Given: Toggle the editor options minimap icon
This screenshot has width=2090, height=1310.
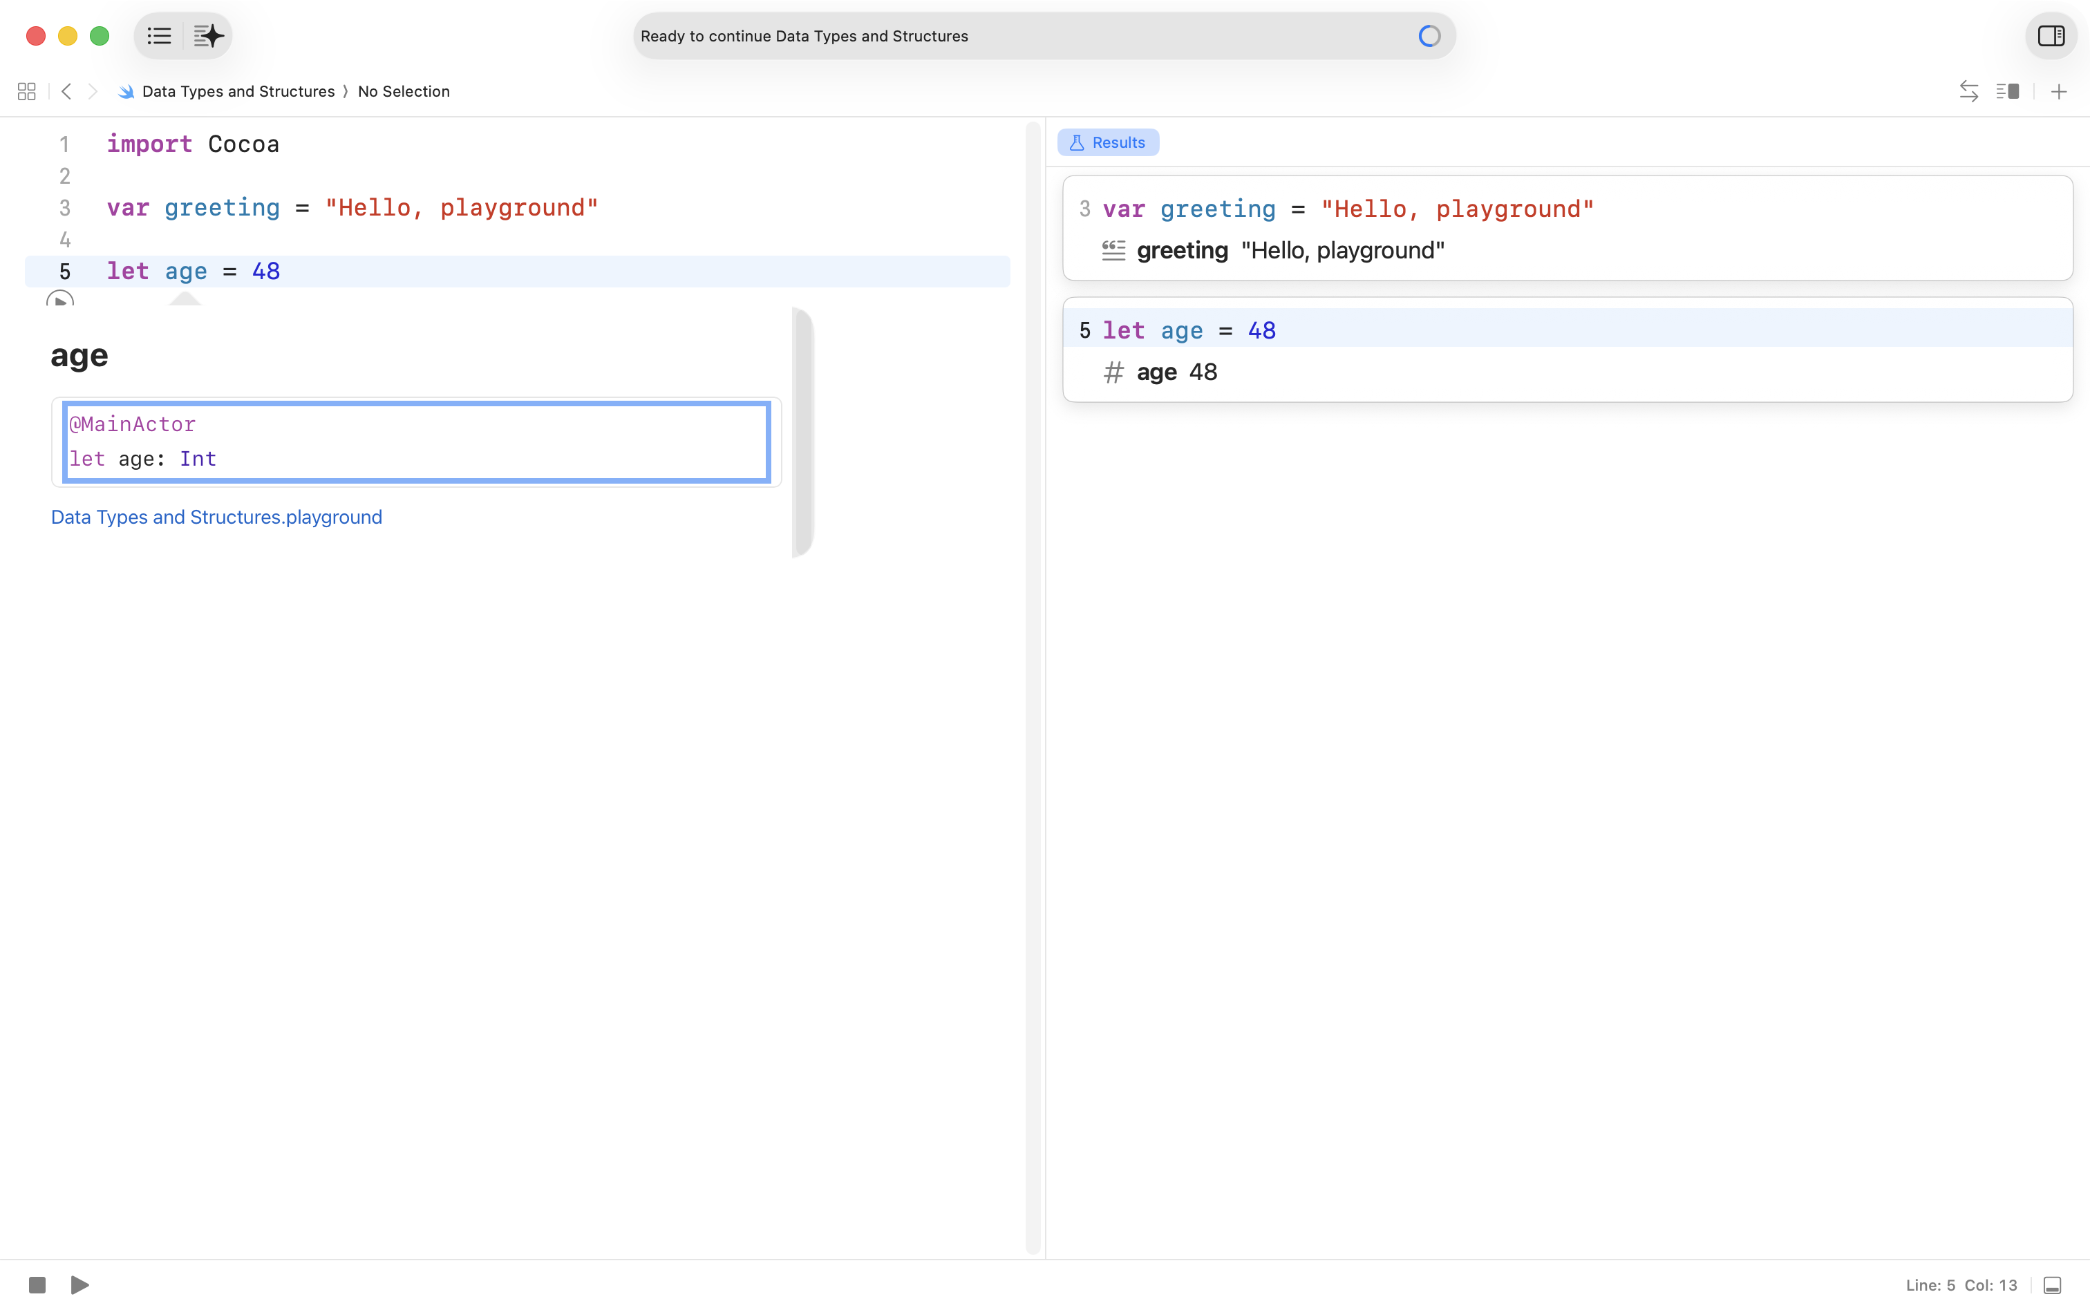Looking at the screenshot, I should click(x=2008, y=91).
